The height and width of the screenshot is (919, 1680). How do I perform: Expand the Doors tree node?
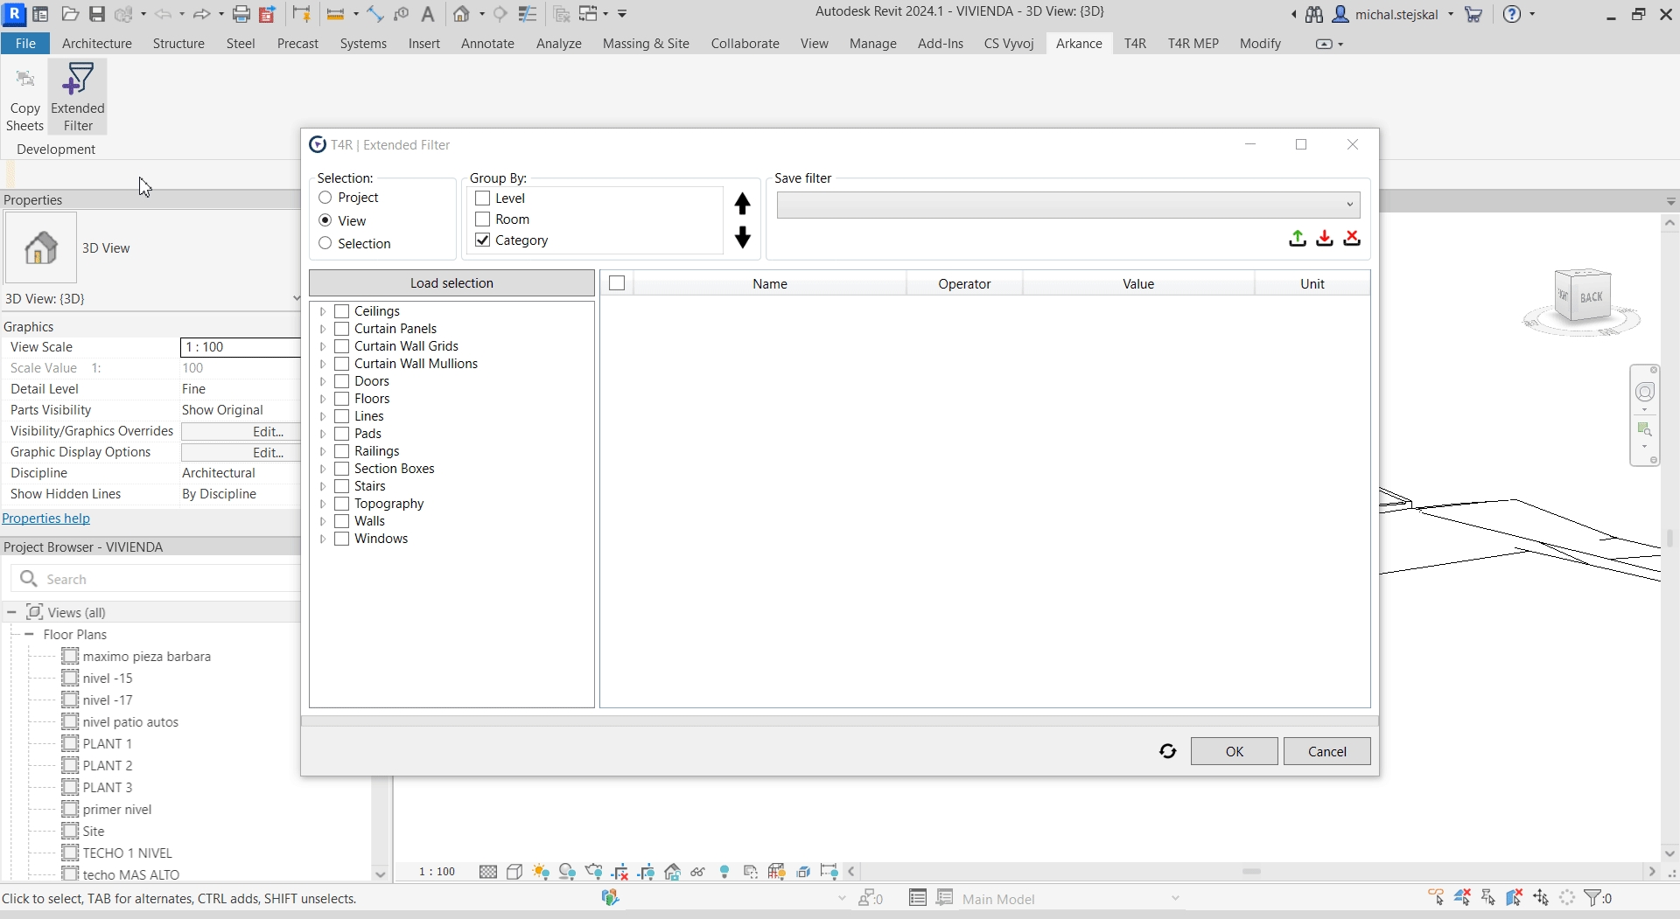point(323,381)
